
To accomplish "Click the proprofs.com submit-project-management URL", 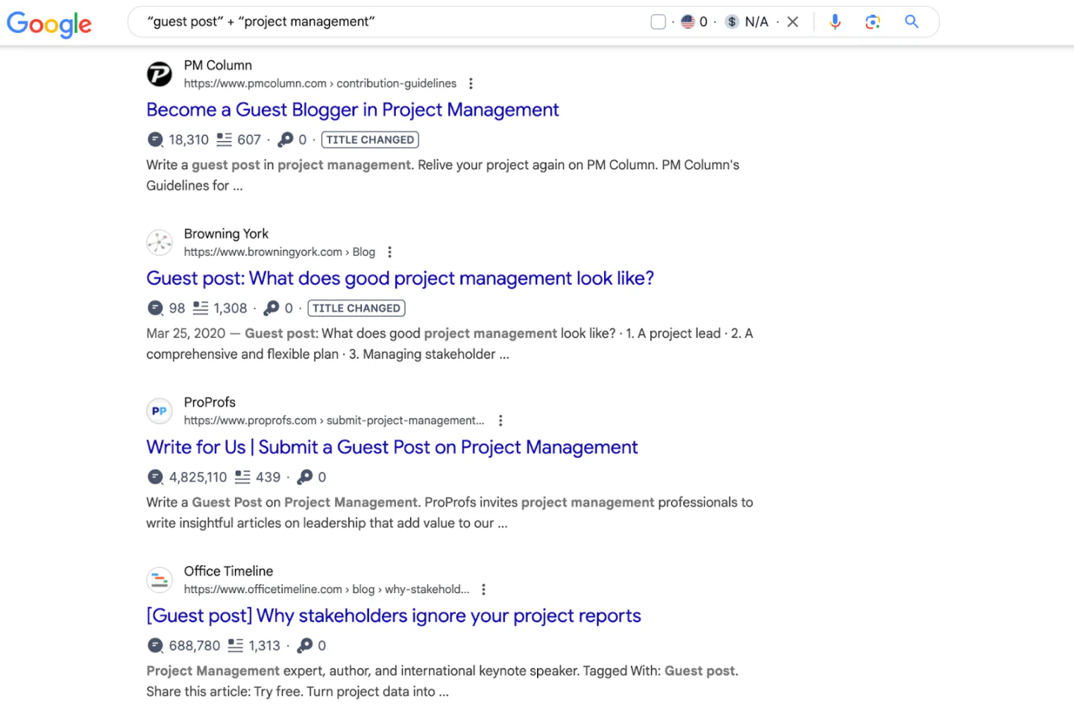I will (334, 421).
